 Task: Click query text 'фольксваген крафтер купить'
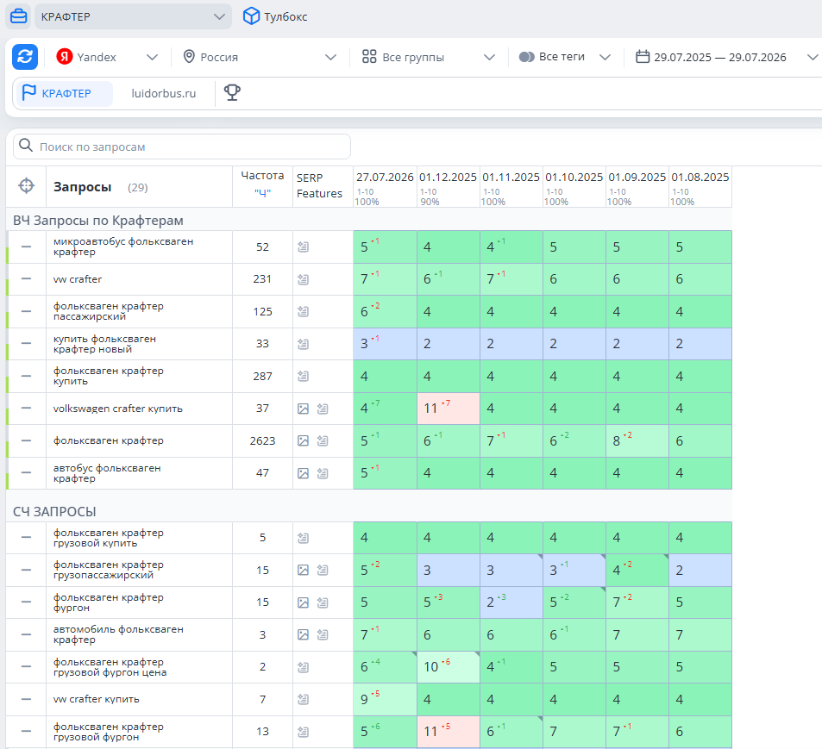pyautogui.click(x=109, y=376)
